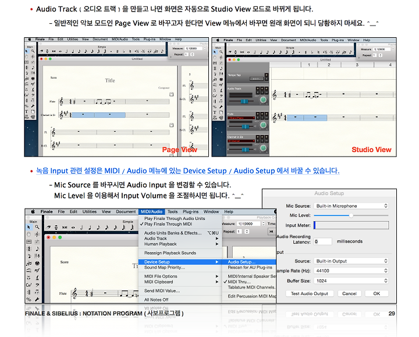The image size is (419, 337).
Task: Choose Device Setup in MIDI/Audio menu
Action: click(180, 262)
